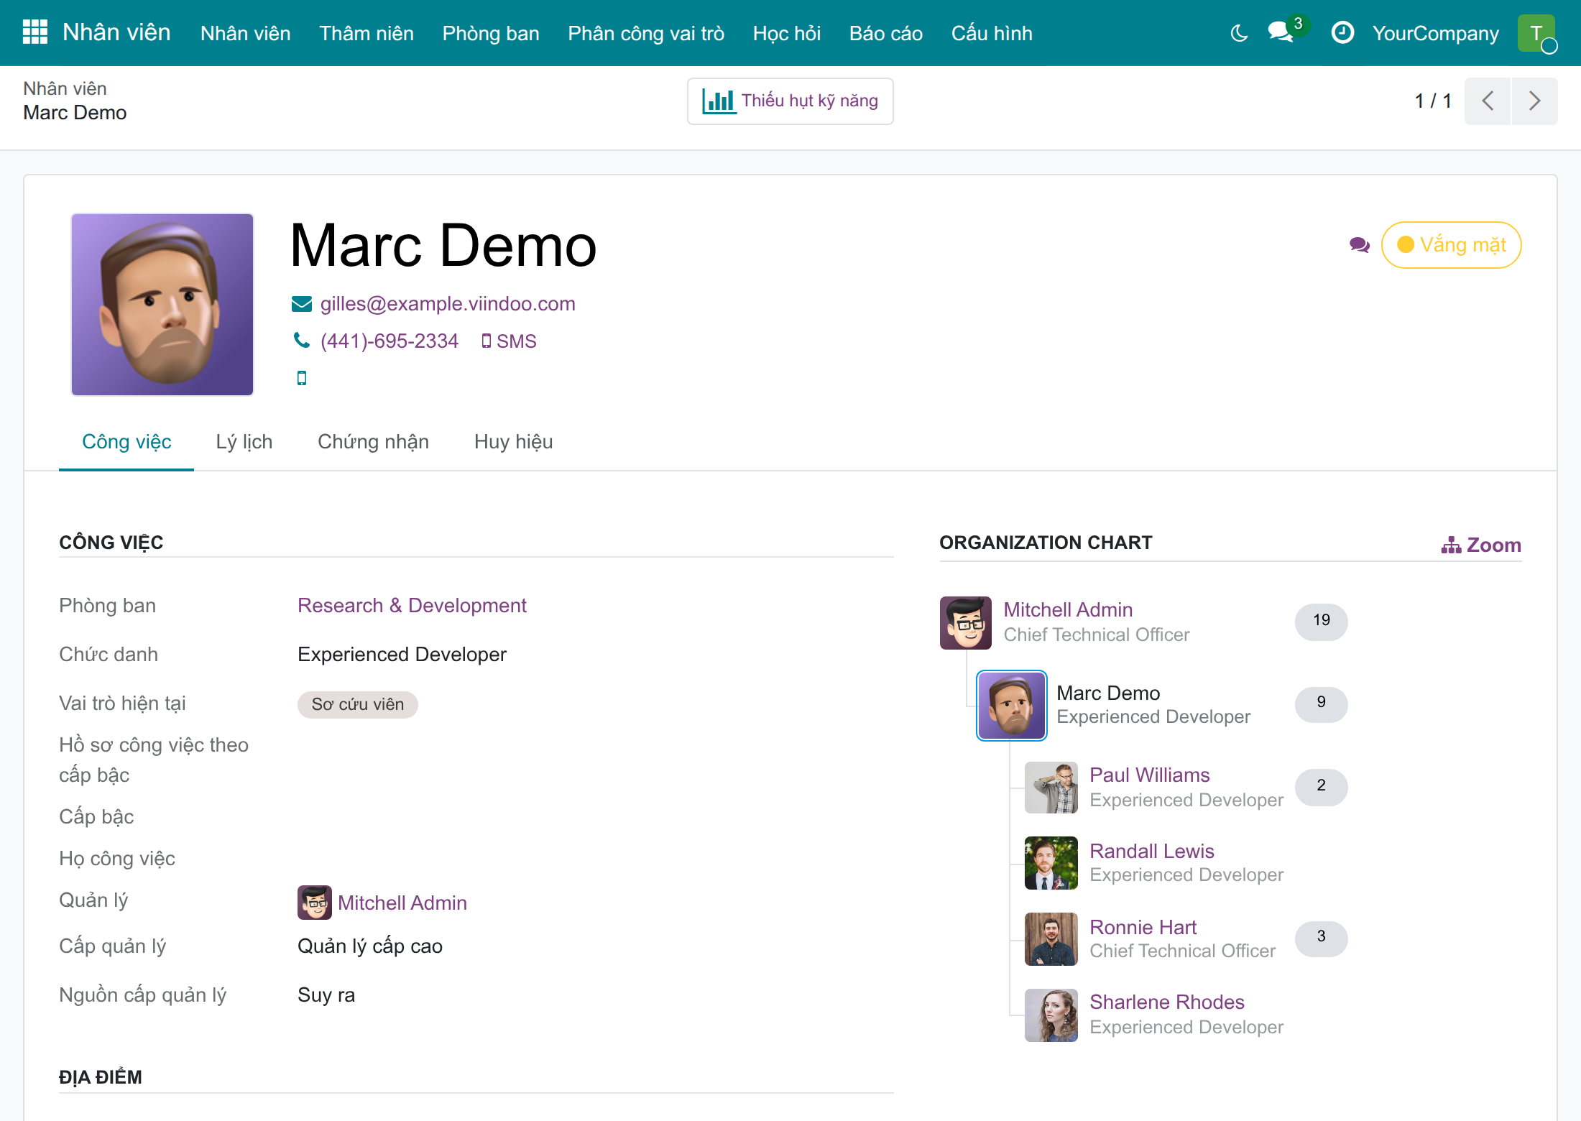This screenshot has height=1121, width=1581.
Task: Open chat bubble next to Vắng mặt
Action: pos(1360,245)
